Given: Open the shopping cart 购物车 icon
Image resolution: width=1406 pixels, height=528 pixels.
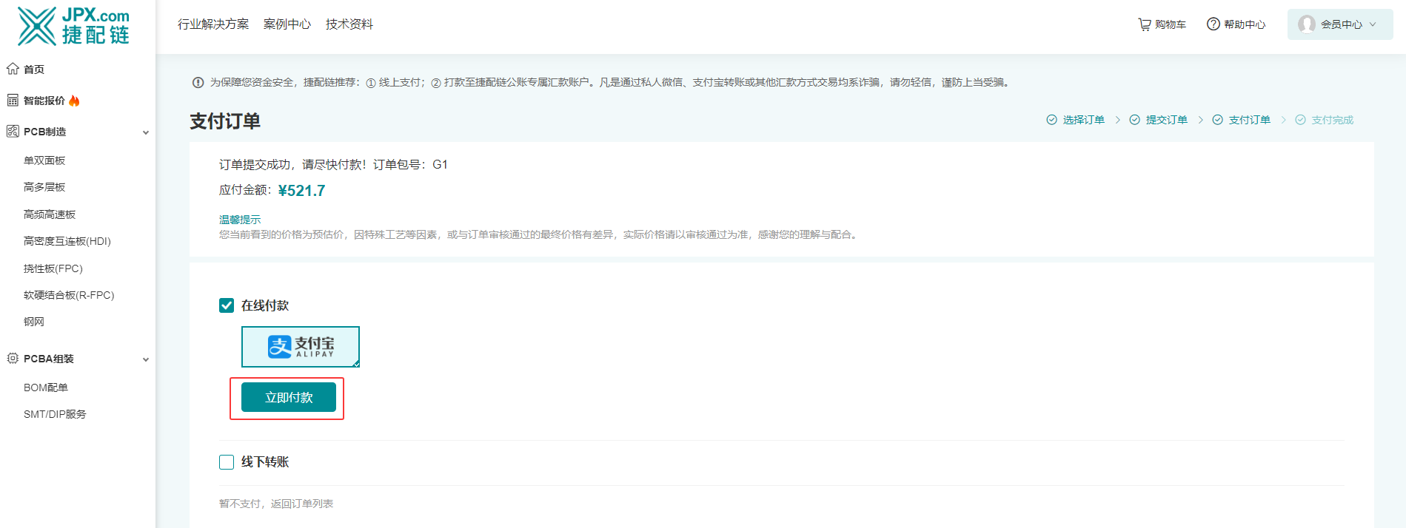Looking at the screenshot, I should [1145, 24].
